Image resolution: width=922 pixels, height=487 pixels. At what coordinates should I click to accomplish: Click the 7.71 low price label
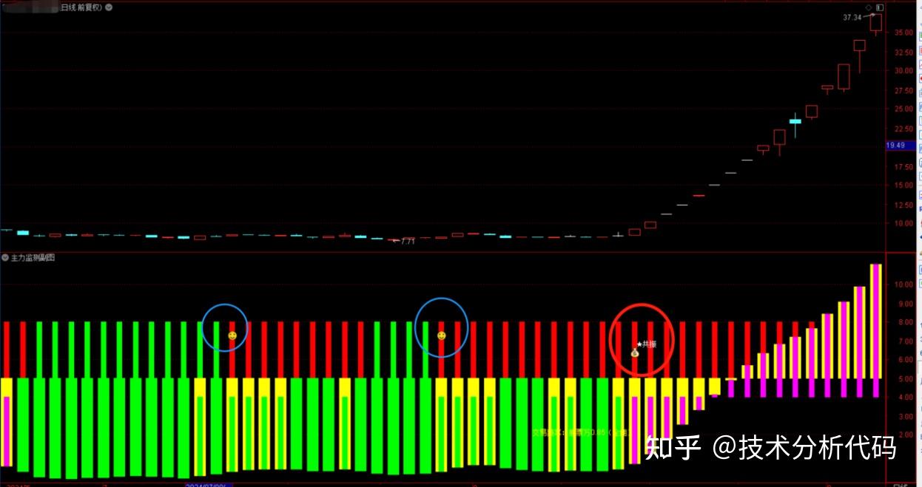click(407, 242)
